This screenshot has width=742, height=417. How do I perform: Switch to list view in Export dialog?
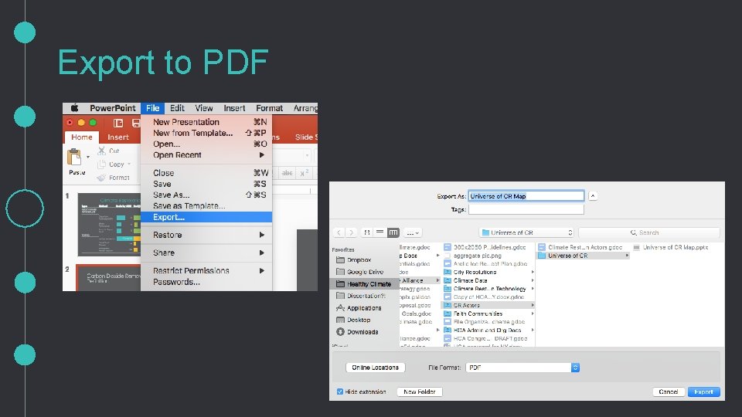380,232
